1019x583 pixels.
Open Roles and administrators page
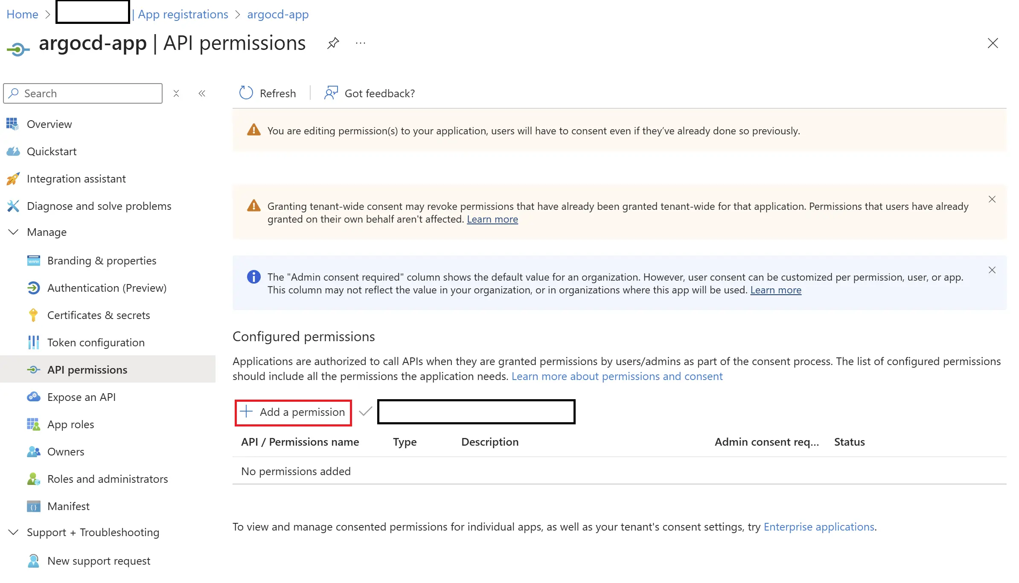point(108,479)
